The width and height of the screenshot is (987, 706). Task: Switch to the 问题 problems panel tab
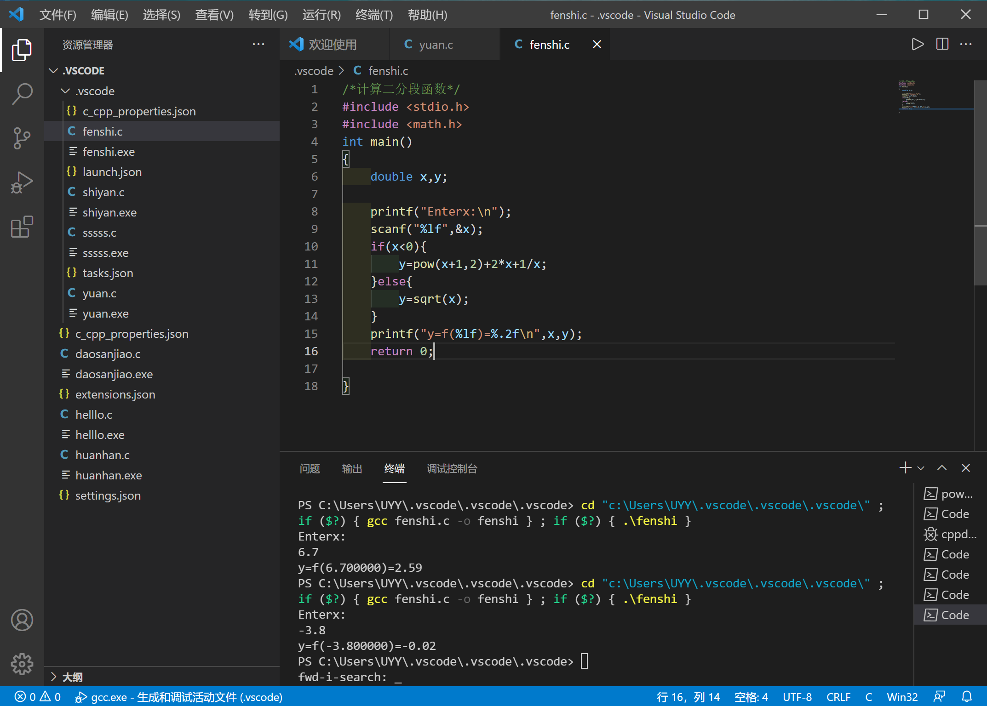(310, 468)
